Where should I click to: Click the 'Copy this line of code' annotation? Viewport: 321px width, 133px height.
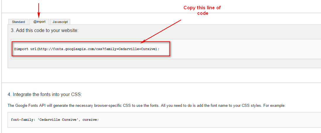[x=202, y=10]
